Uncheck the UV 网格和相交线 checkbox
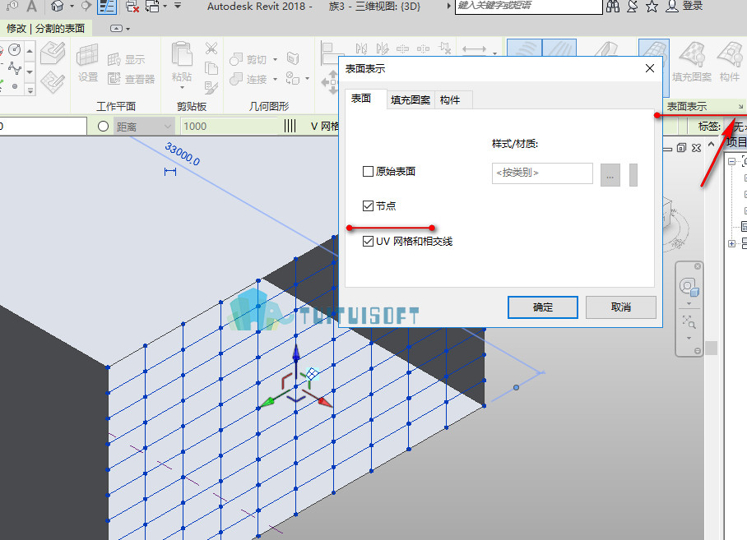The height and width of the screenshot is (540, 747). pos(368,241)
